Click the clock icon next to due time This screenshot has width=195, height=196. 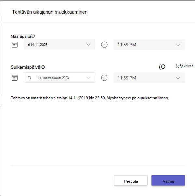[x=104, y=45]
